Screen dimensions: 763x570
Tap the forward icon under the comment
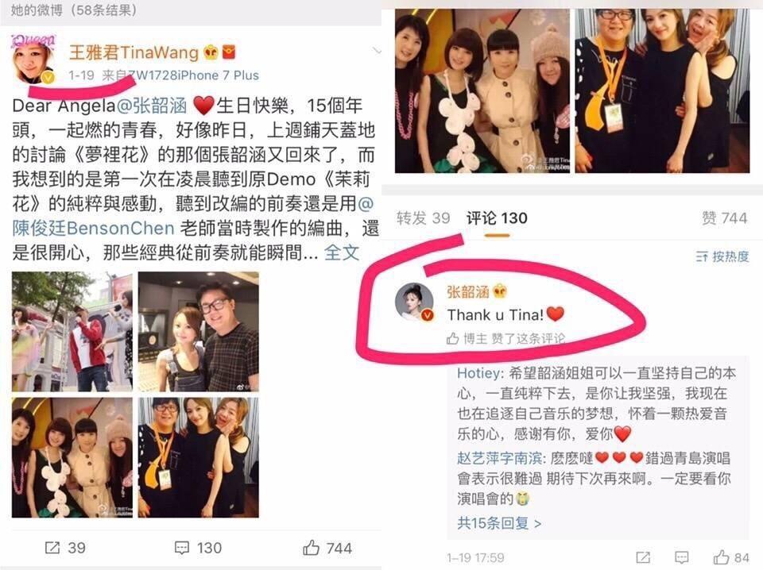pos(643,557)
